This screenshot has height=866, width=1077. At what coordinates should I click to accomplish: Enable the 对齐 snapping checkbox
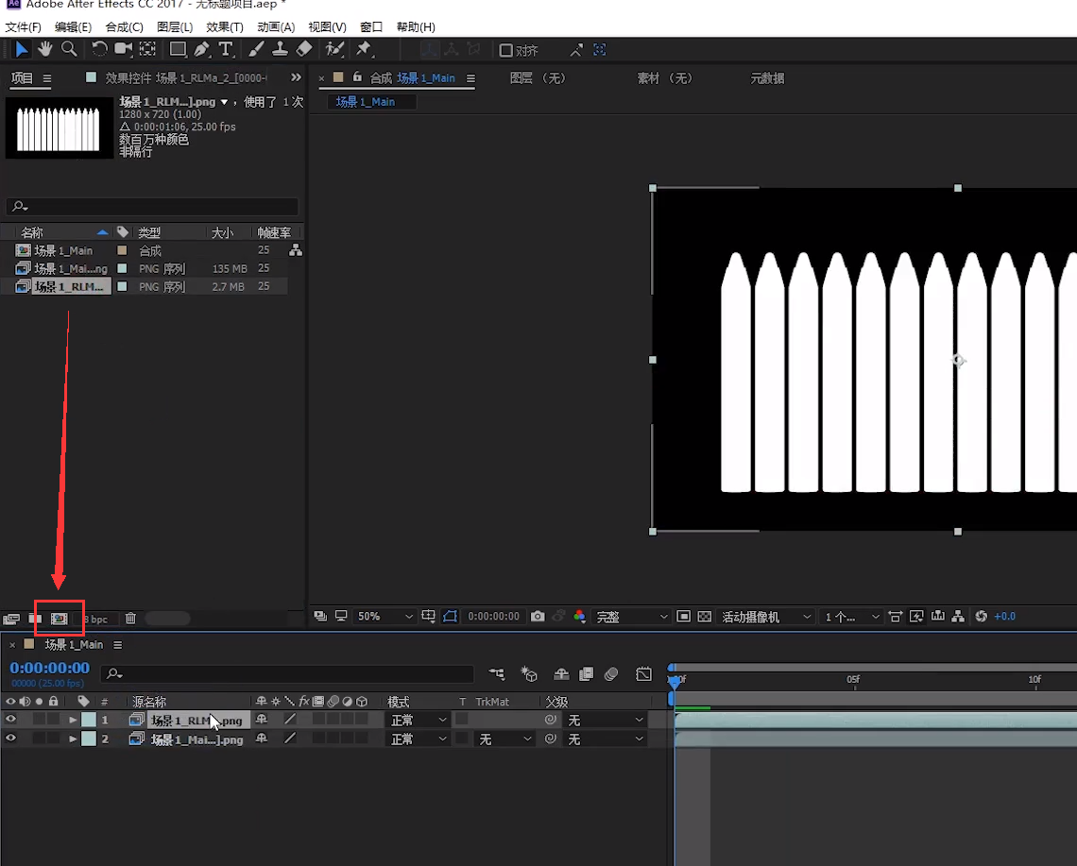(x=506, y=50)
